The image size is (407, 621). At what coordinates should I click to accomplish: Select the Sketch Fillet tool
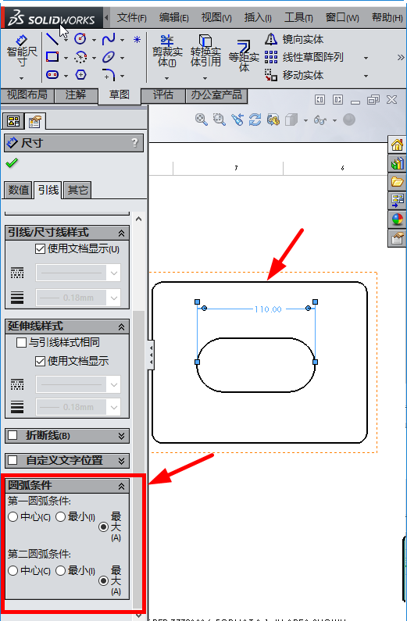[109, 74]
